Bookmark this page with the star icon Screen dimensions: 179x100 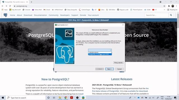[x=164, y=6]
